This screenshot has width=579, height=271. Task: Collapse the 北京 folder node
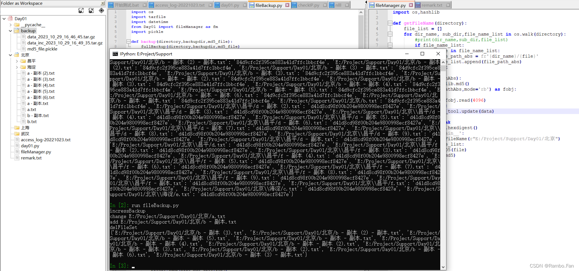pyautogui.click(x=10, y=55)
